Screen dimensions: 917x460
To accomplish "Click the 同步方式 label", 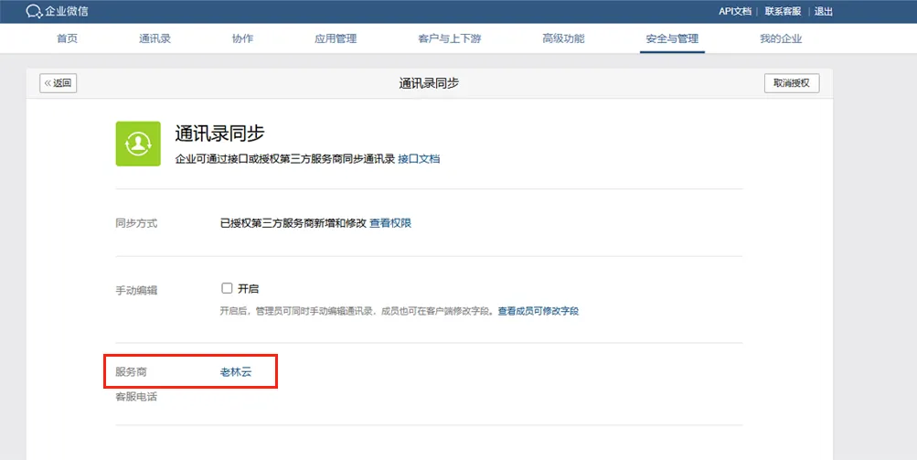I will [x=136, y=223].
